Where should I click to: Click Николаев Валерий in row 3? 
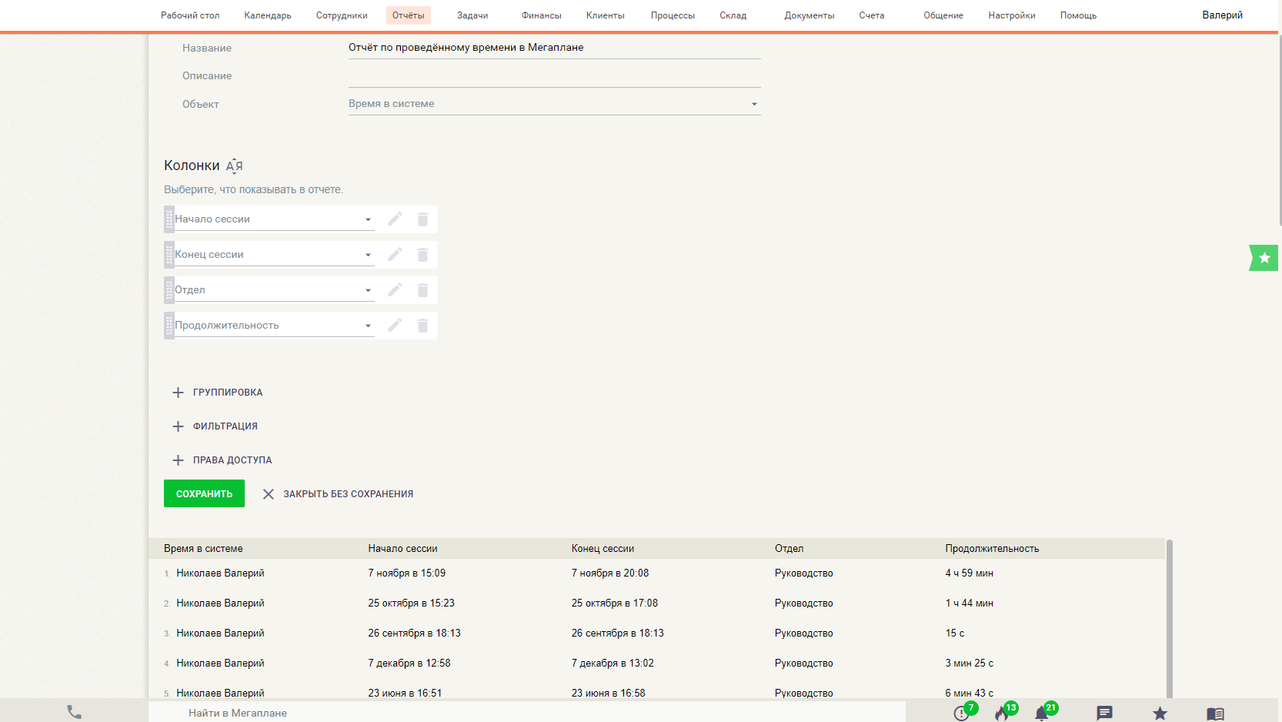tap(220, 633)
